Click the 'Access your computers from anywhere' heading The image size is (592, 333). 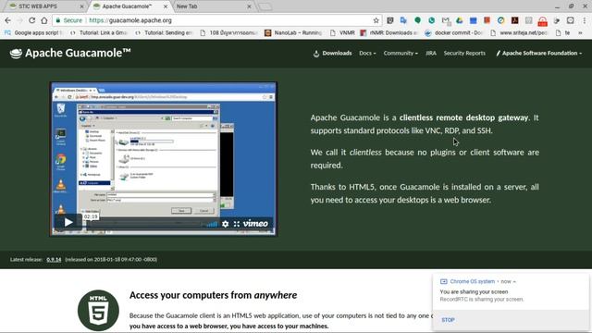[x=213, y=295]
